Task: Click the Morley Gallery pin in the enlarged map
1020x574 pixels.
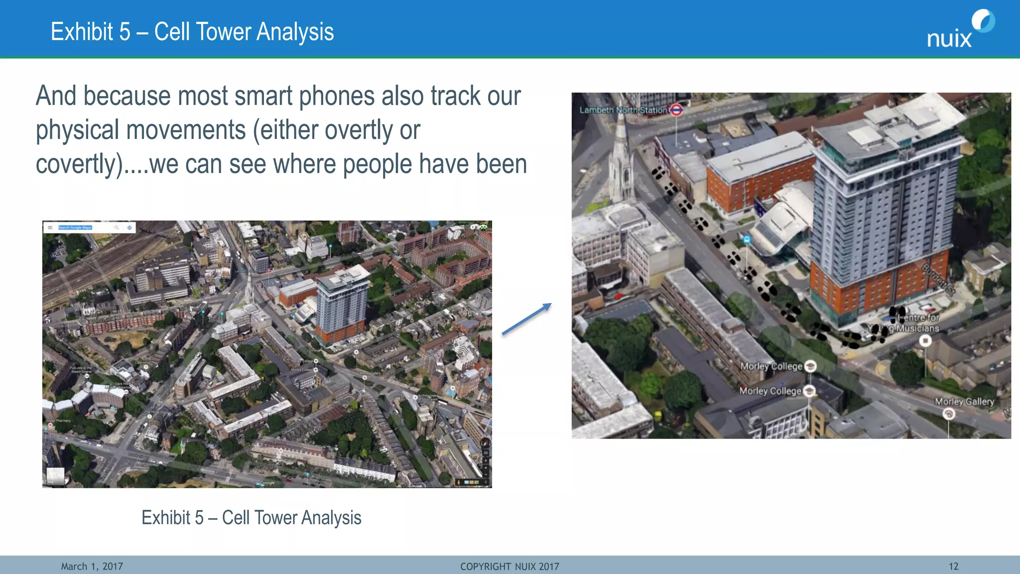Action: pos(949,414)
